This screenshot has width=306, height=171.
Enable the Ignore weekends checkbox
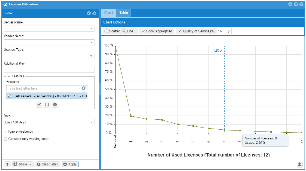tap(6, 132)
